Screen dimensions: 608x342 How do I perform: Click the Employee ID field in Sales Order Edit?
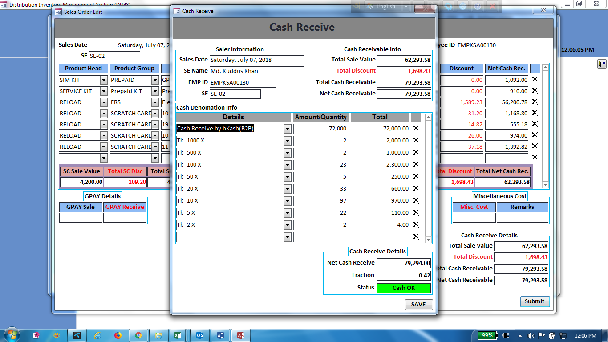point(490,45)
